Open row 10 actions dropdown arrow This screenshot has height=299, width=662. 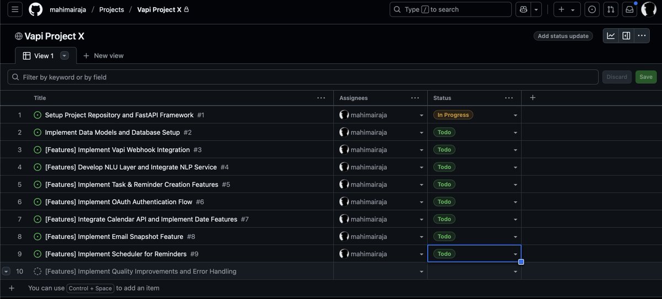click(6, 271)
